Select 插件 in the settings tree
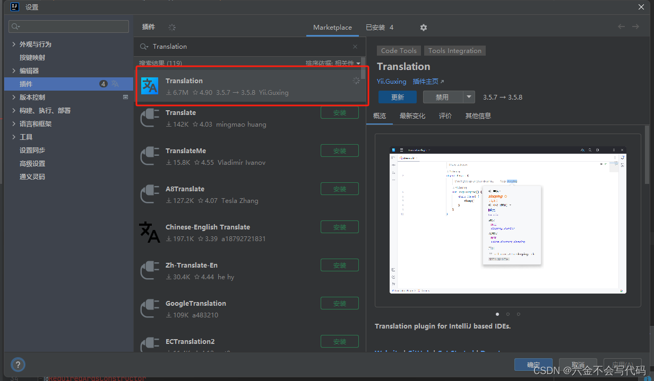This screenshot has height=381, width=654. click(69, 84)
